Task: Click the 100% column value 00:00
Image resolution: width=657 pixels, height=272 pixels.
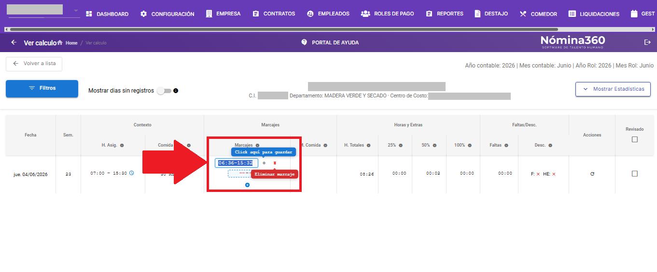Action: pos(467,174)
